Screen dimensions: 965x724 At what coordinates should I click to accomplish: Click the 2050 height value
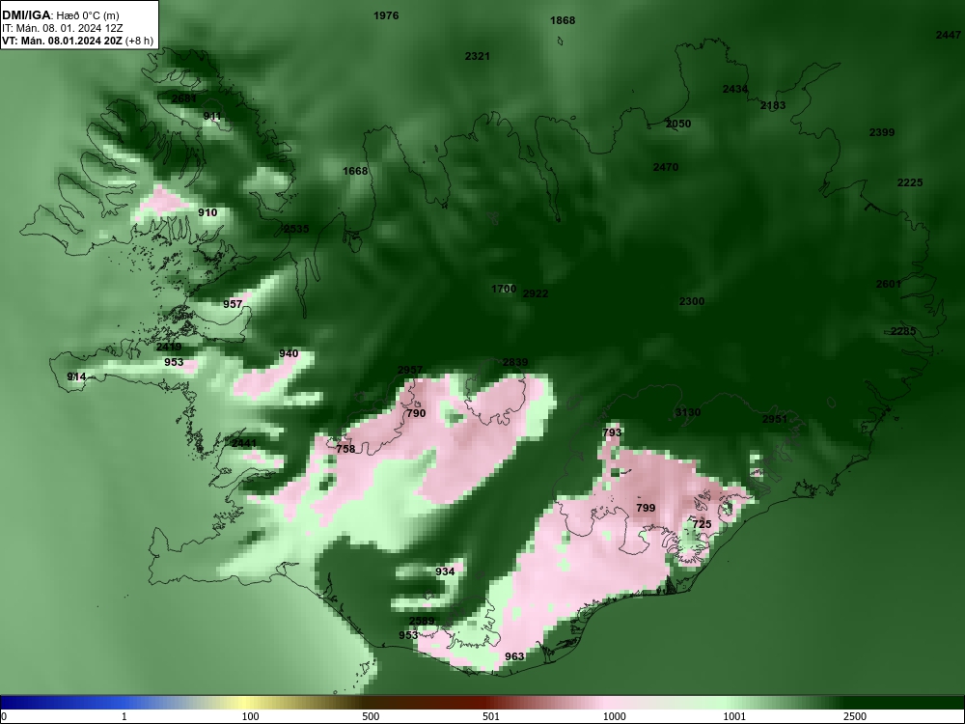click(678, 124)
